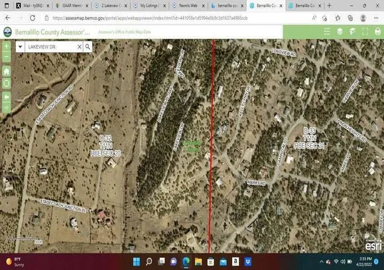The image size is (384, 270).
Task: Add this page to favorites
Action: (x=325, y=18)
